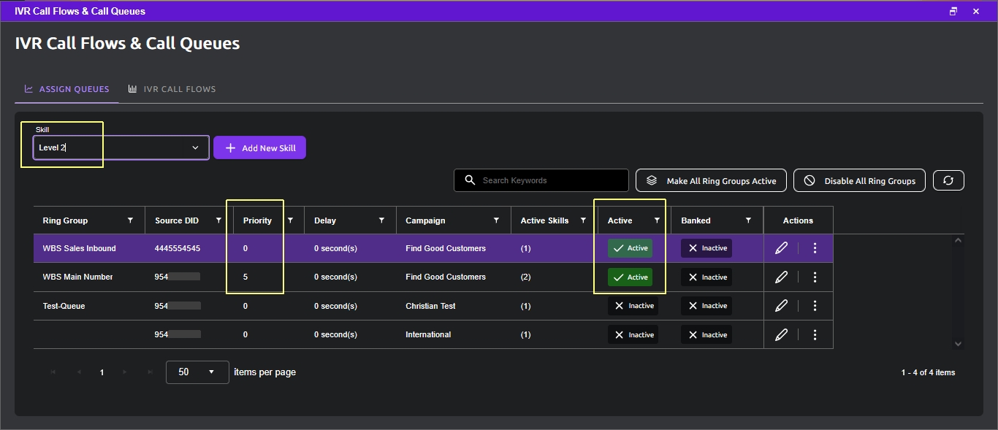Edit the International campaign row pencil icon
Image resolution: width=998 pixels, height=430 pixels.
tap(781, 334)
